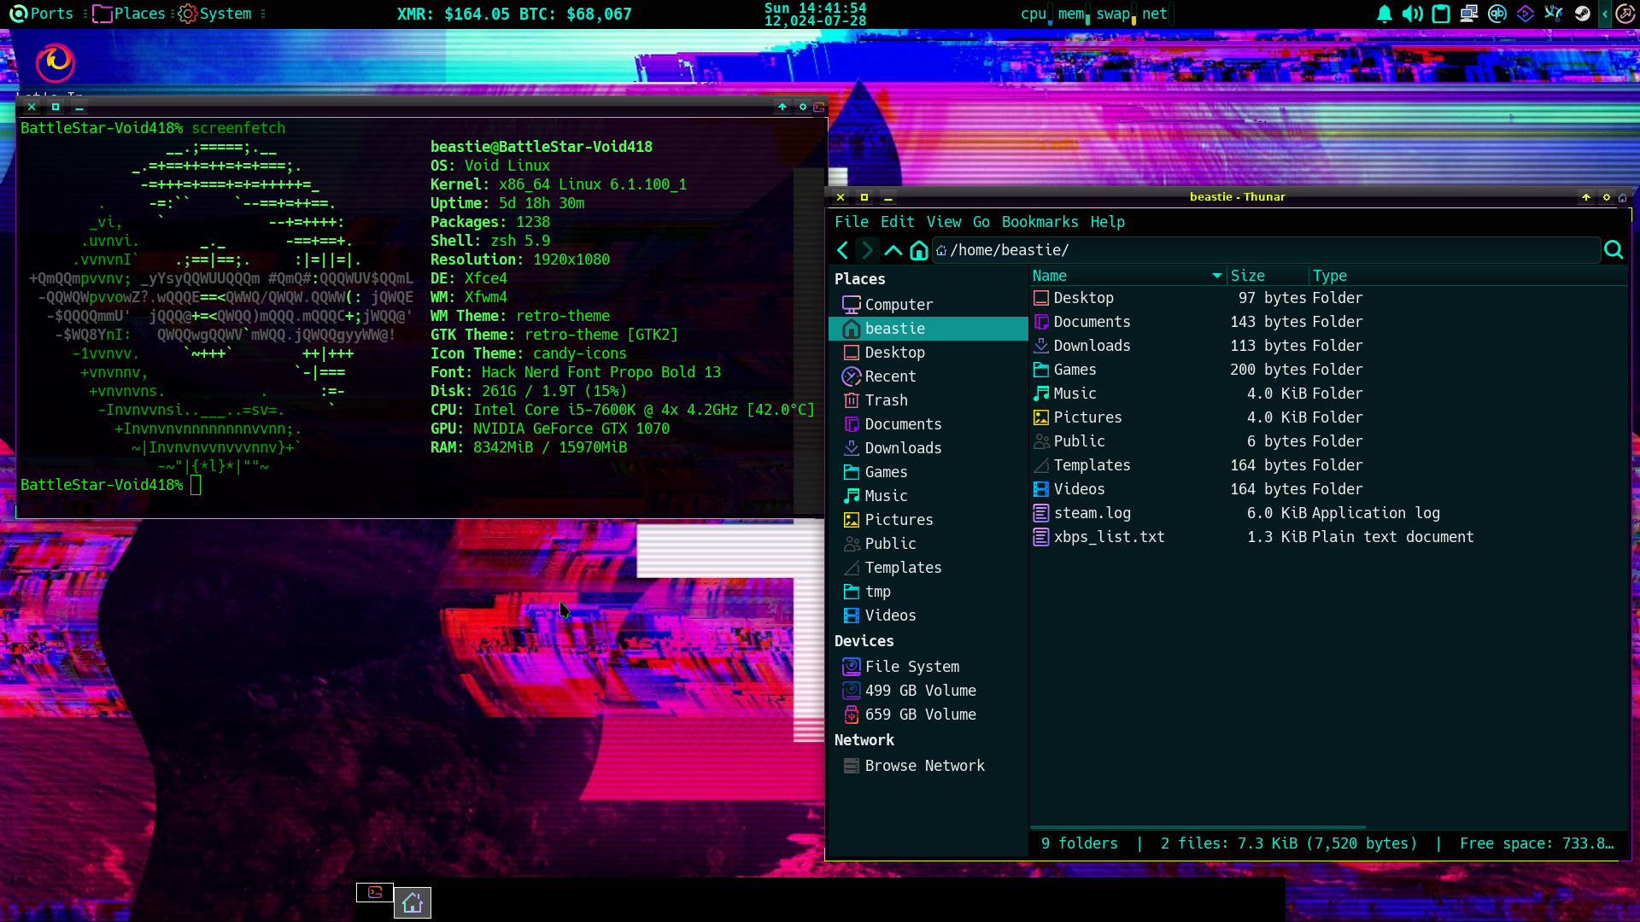Switch to terminal in the bottom taskbar

coord(375,892)
